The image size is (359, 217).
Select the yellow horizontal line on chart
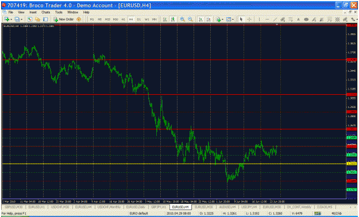click(174, 164)
